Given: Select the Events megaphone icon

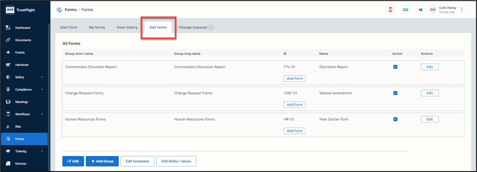Looking at the screenshot, I should click(x=8, y=53).
